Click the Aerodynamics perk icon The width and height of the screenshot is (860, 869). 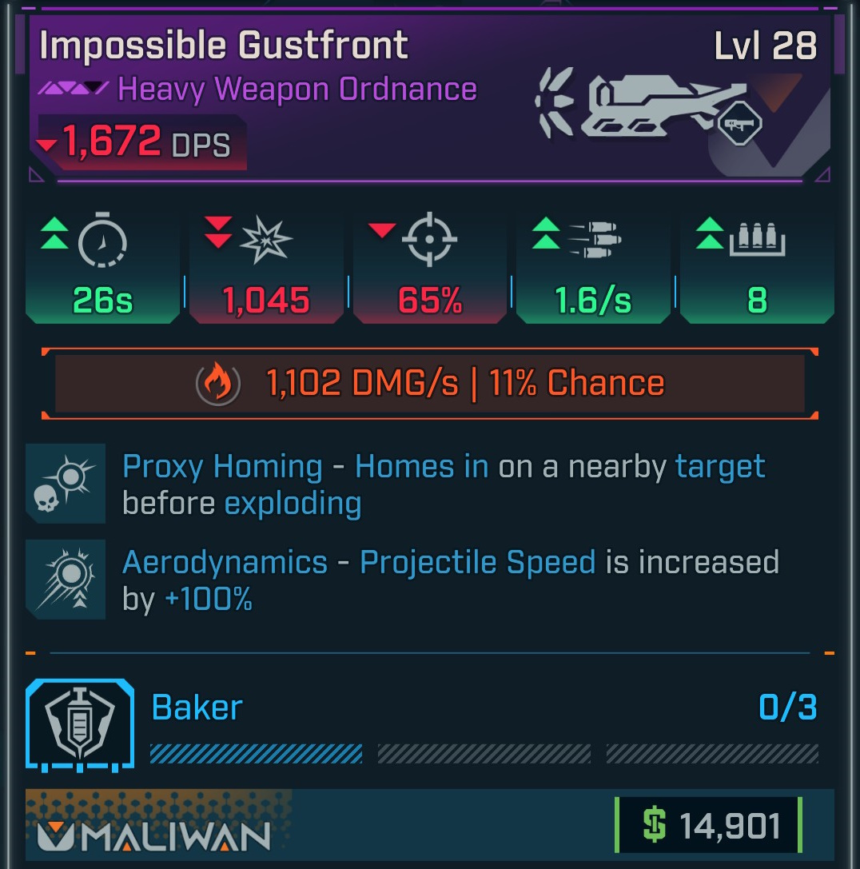pos(66,579)
